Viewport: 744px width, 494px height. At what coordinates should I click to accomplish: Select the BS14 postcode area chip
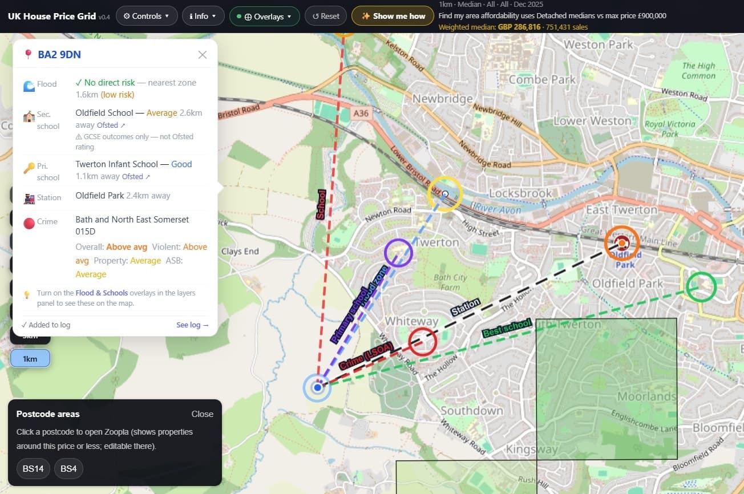pyautogui.click(x=33, y=469)
